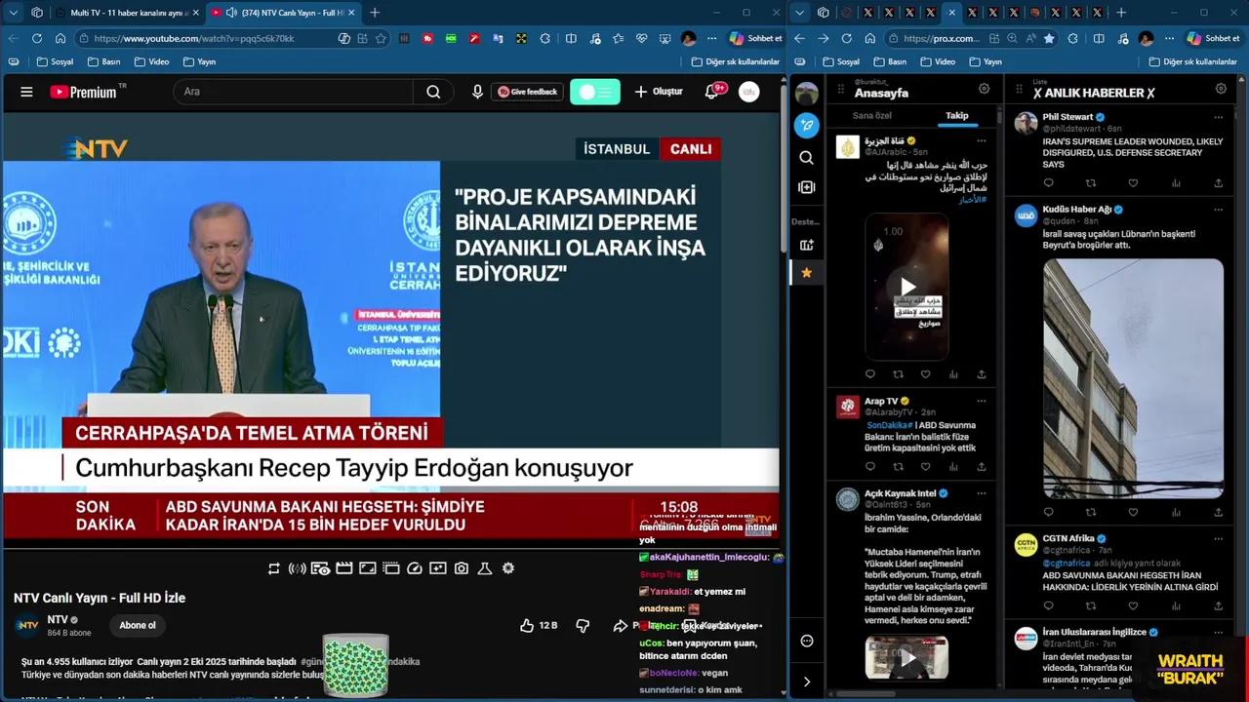This screenshot has width=1249, height=702.
Task: Open the 'Video' bookmarks folder in left browser
Action: tap(151, 61)
